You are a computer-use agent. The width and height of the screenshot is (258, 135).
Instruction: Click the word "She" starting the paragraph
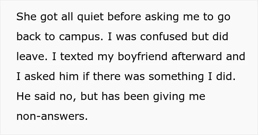(26, 17)
